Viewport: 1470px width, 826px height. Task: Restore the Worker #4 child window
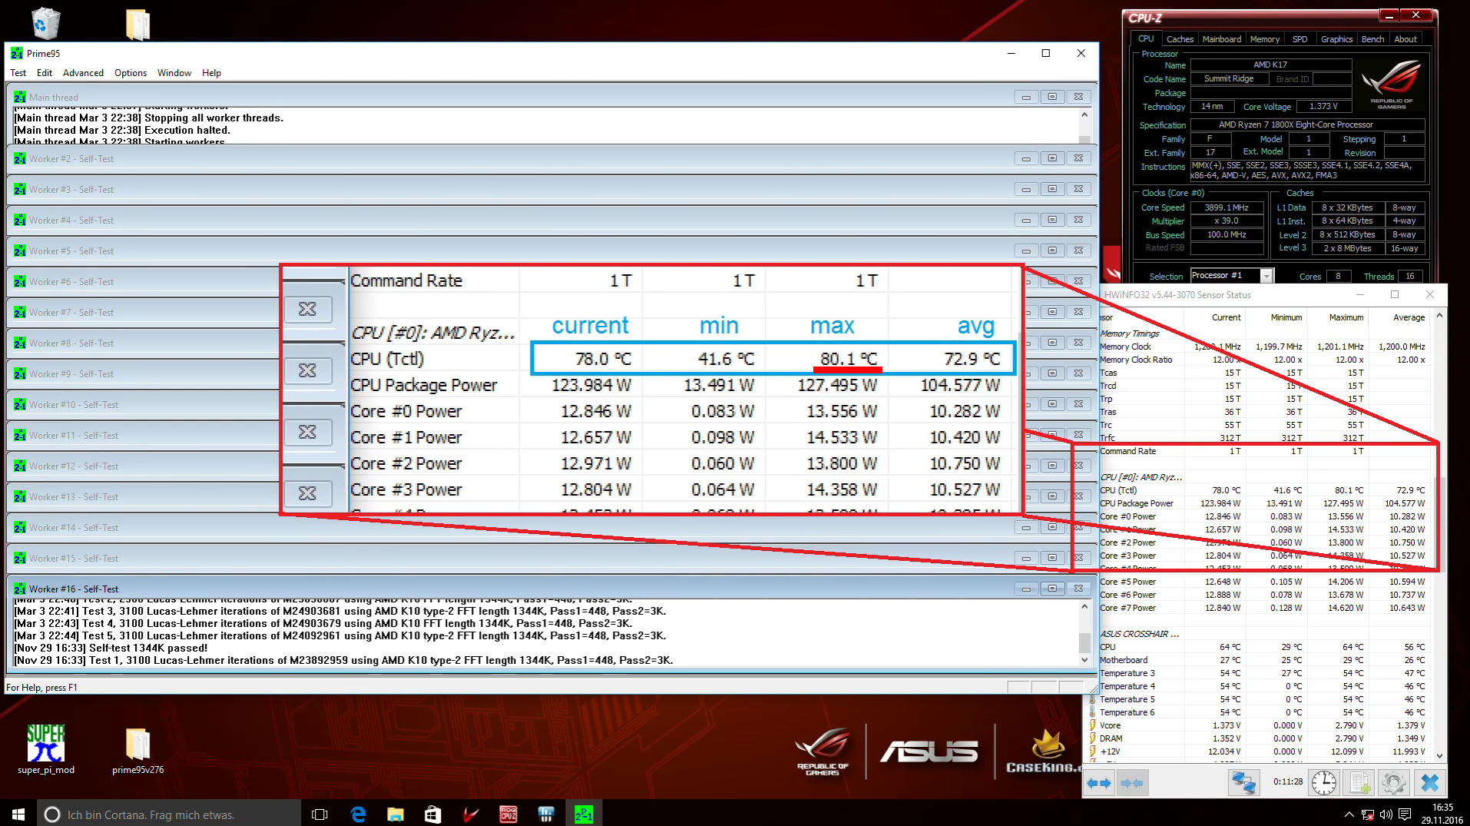(x=1052, y=220)
